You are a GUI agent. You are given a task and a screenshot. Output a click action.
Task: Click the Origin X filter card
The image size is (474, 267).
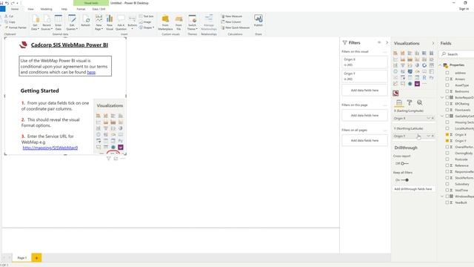tap(364, 62)
